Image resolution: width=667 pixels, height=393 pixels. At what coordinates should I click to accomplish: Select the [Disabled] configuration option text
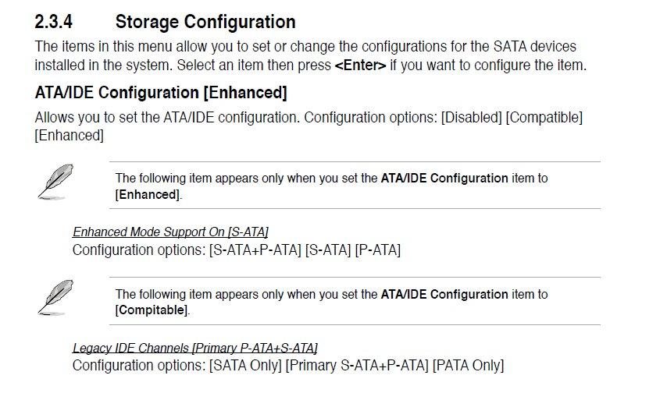[x=471, y=117]
